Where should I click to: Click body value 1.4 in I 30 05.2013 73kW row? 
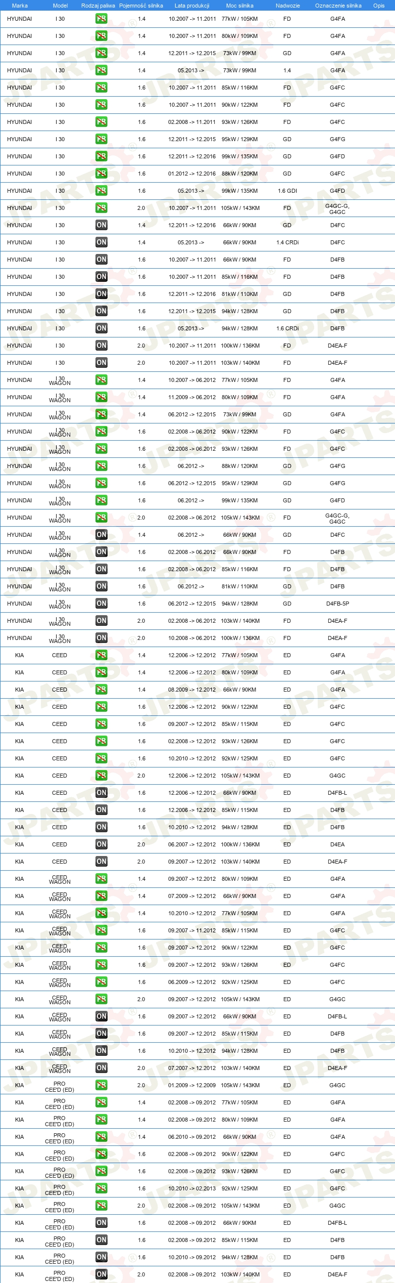point(287,70)
